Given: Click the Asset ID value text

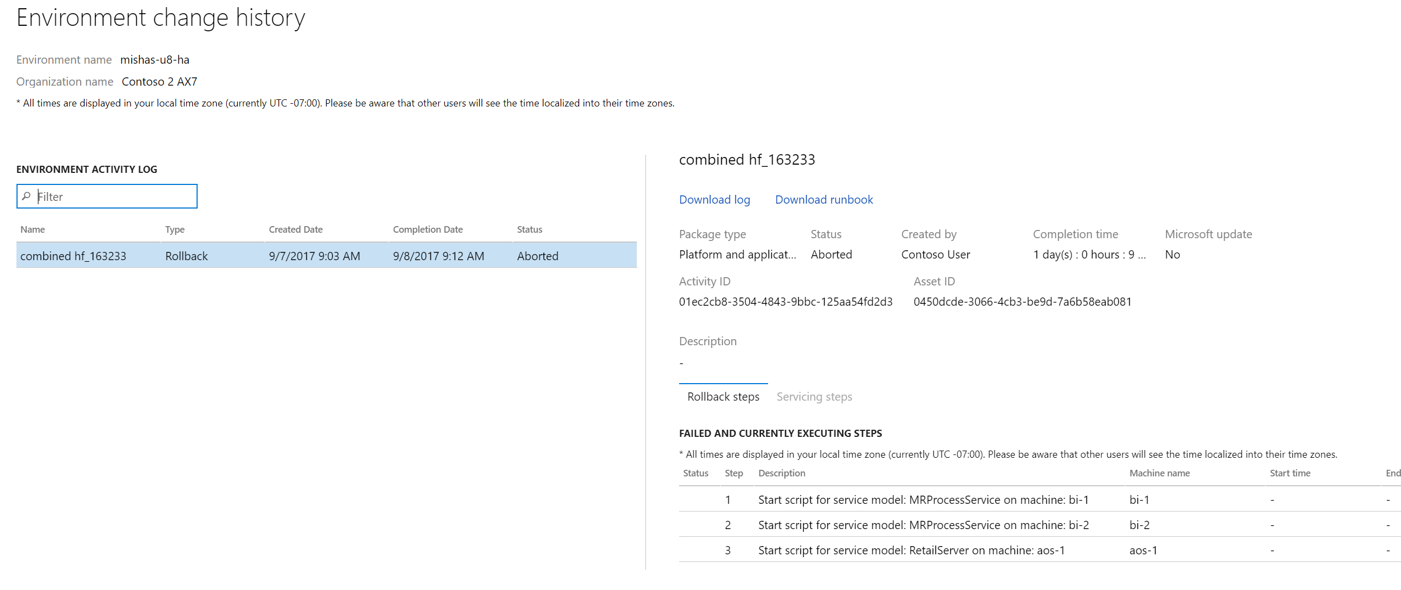Looking at the screenshot, I should (x=1022, y=302).
